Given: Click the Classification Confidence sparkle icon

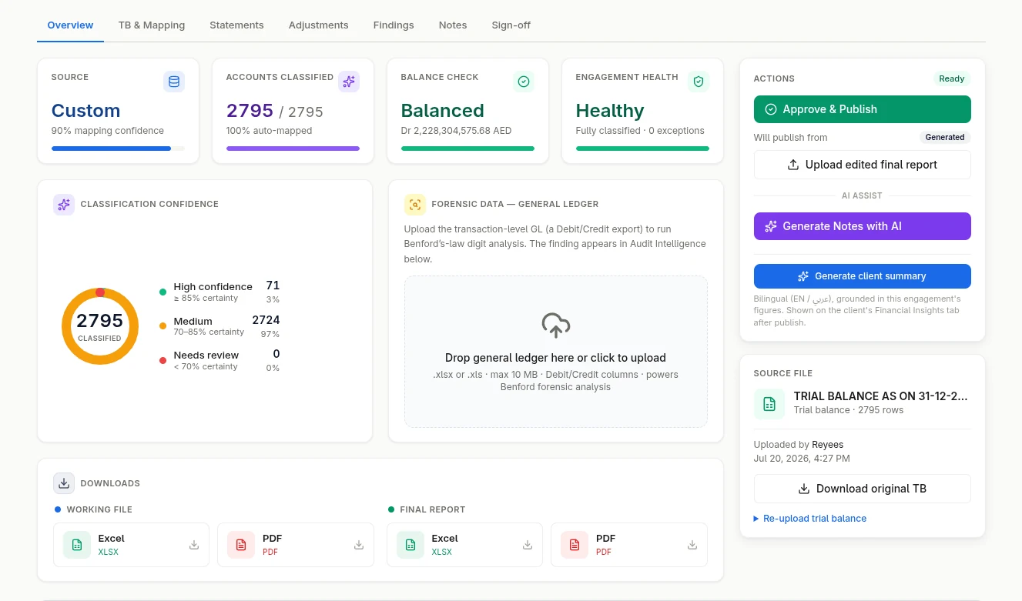Looking at the screenshot, I should coord(64,205).
